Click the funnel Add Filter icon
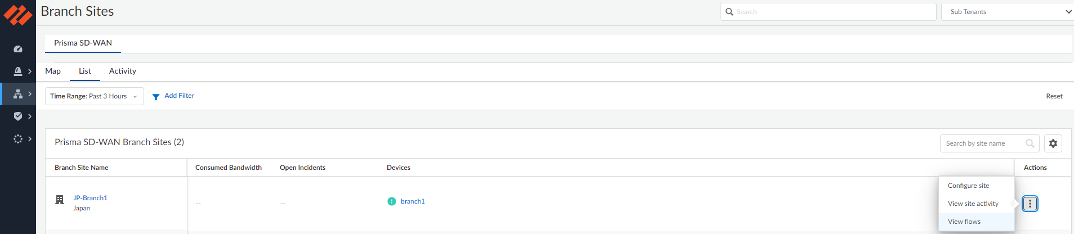This screenshot has height=234, width=1074. [156, 97]
